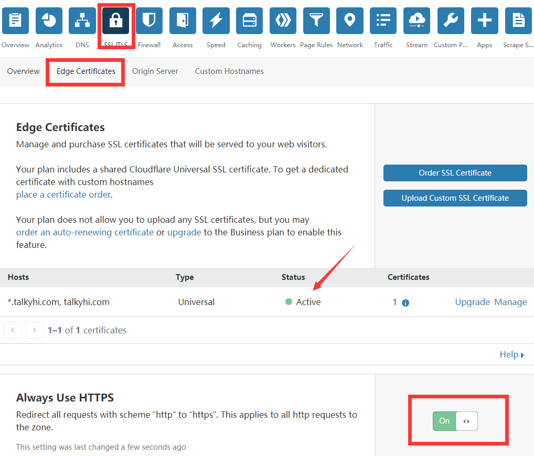The width and height of the screenshot is (534, 456).
Task: Click the 'Hosts' column header
Action: [x=18, y=277]
